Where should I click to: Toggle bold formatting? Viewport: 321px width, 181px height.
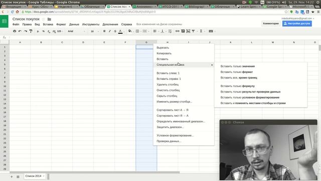point(104,31)
